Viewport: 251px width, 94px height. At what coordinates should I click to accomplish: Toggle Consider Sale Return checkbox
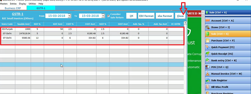(x=108, y=16)
